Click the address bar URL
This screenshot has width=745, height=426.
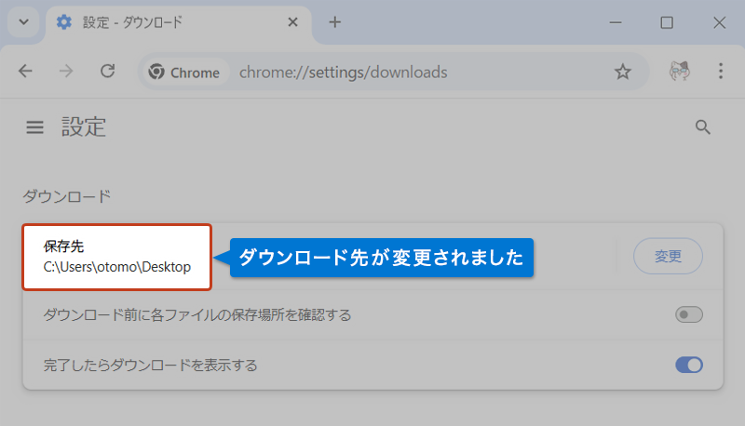343,73
